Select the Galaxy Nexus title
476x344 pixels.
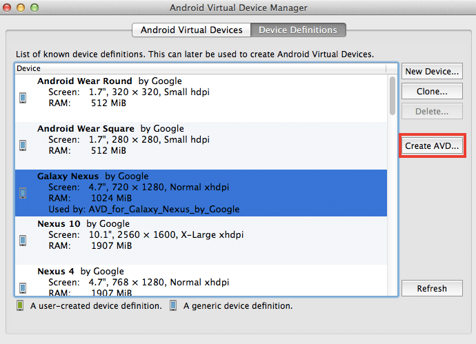(68, 176)
